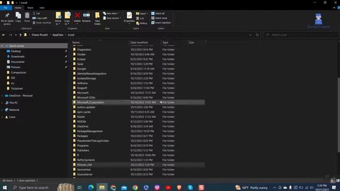Select the NVIDIA folder row
The height and width of the screenshot is (191, 340).
click(x=138, y=121)
